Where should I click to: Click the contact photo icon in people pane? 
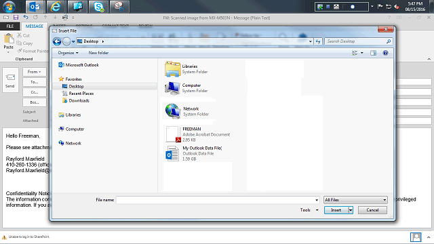pyautogui.click(x=416, y=237)
